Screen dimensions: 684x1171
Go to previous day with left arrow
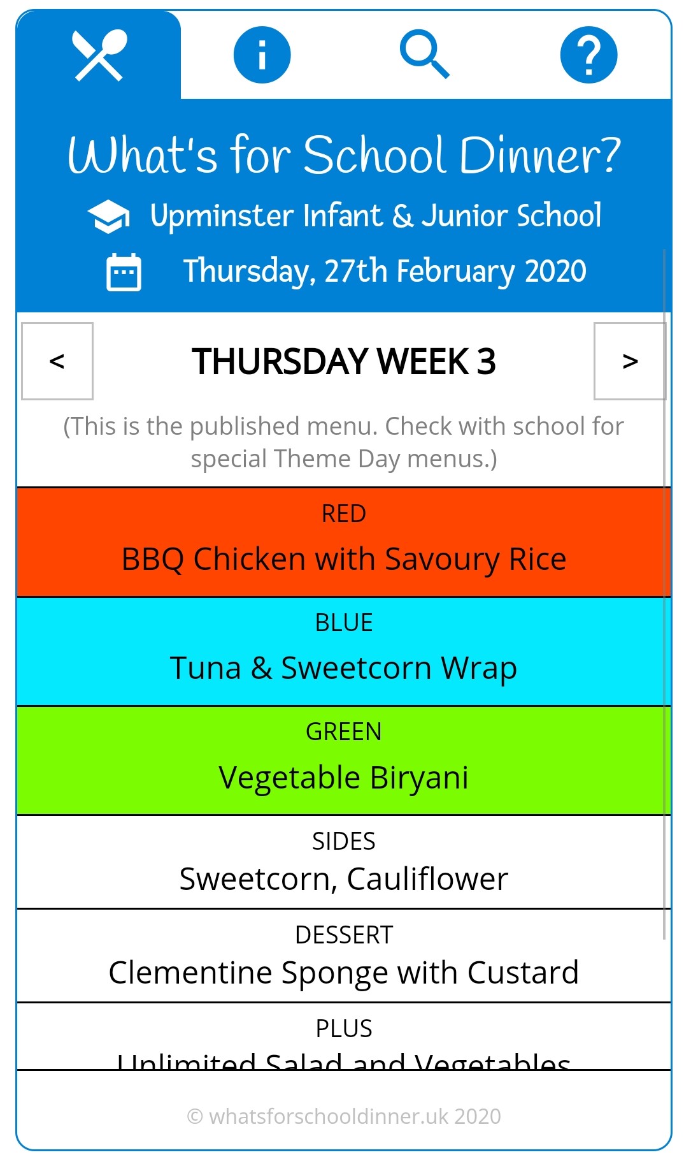pos(57,361)
